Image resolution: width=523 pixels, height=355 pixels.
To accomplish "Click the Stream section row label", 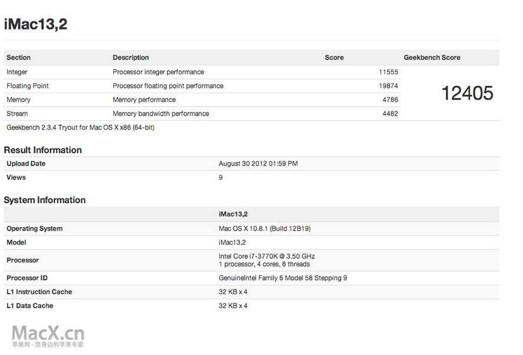I will point(17,113).
